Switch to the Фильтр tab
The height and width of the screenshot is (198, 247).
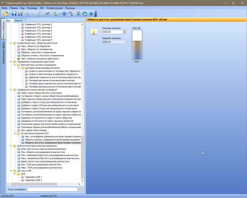[20, 20]
